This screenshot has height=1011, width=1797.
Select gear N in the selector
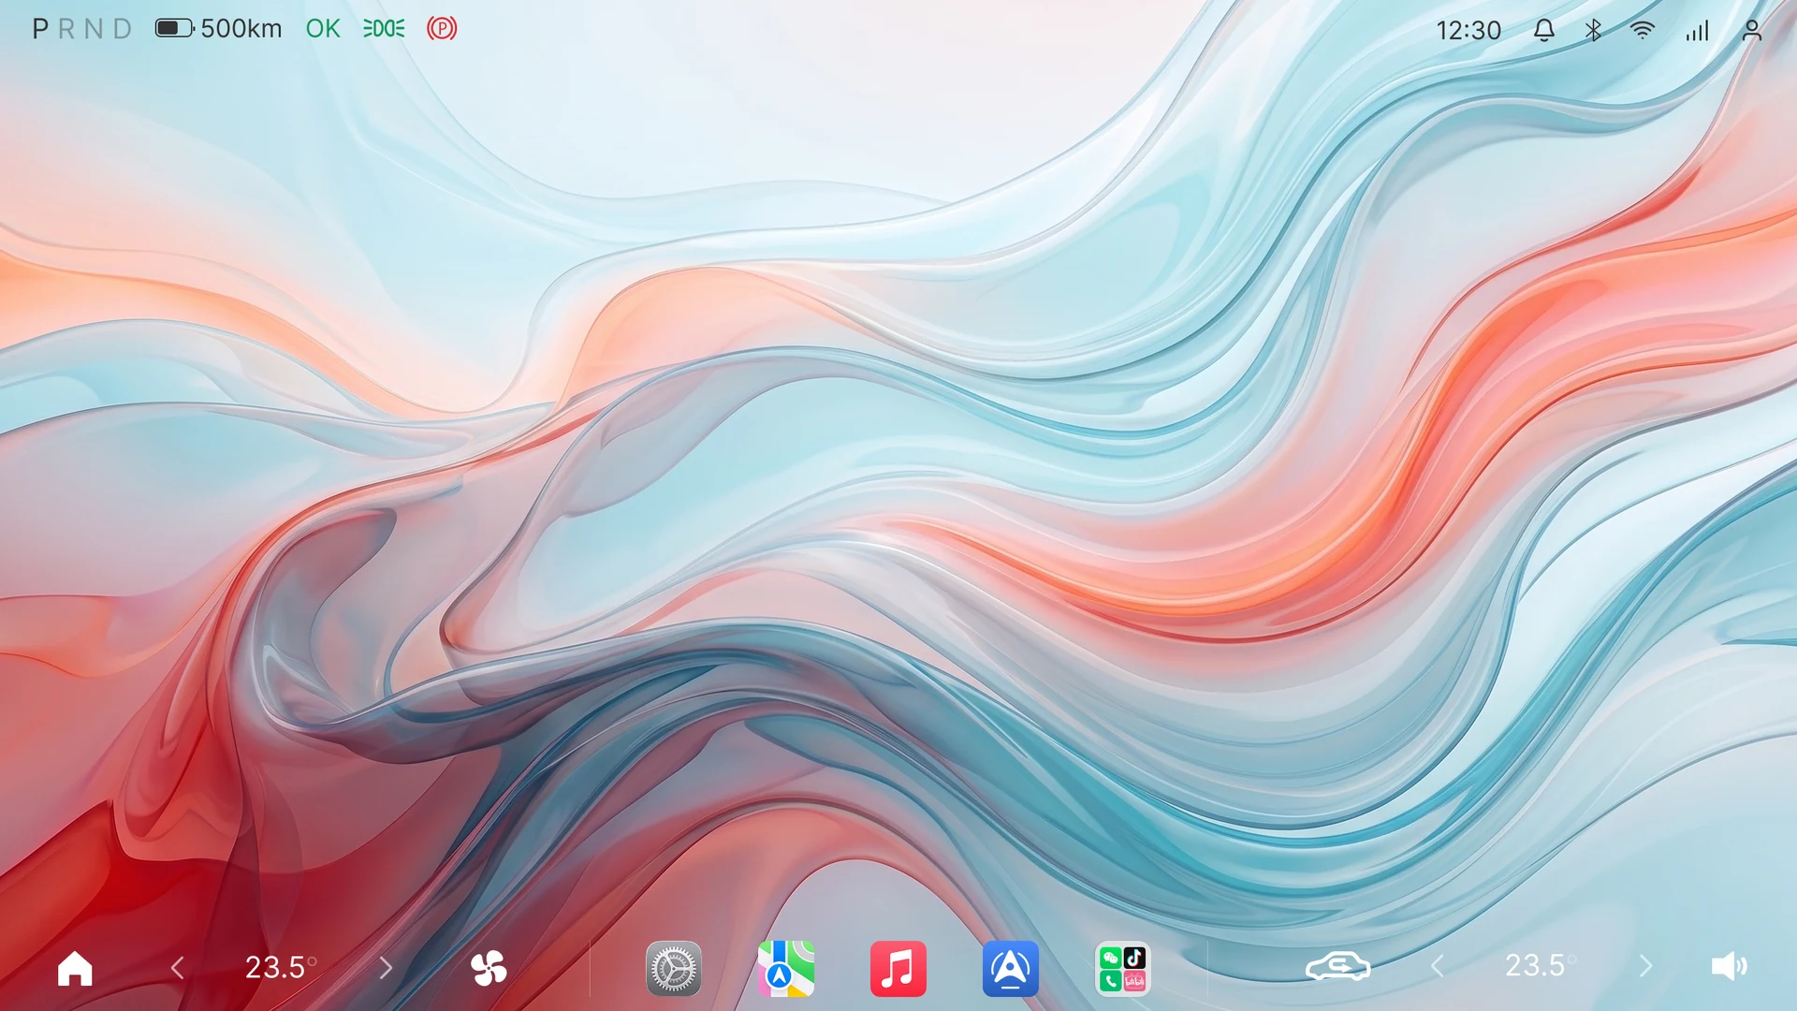click(94, 29)
